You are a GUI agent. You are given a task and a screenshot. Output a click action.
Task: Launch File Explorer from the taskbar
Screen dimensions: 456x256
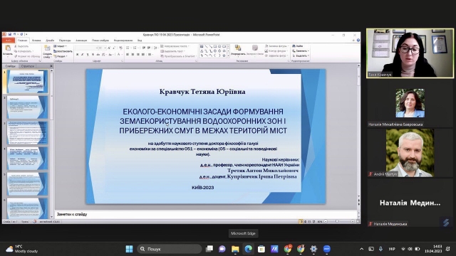(x=235, y=249)
